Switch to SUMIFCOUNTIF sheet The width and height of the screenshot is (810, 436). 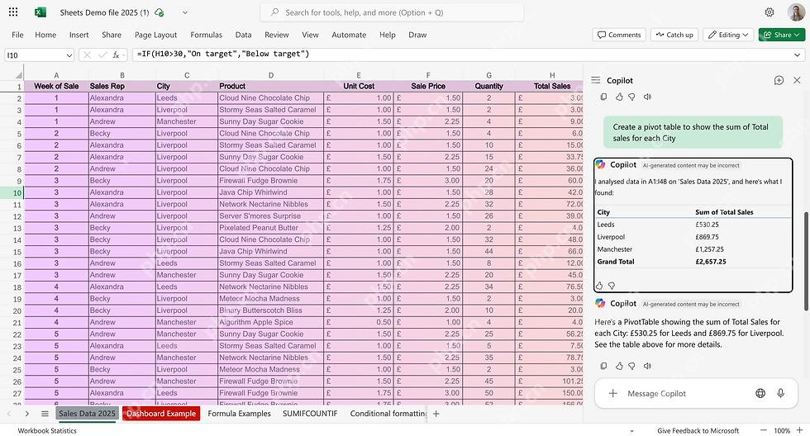[310, 414]
